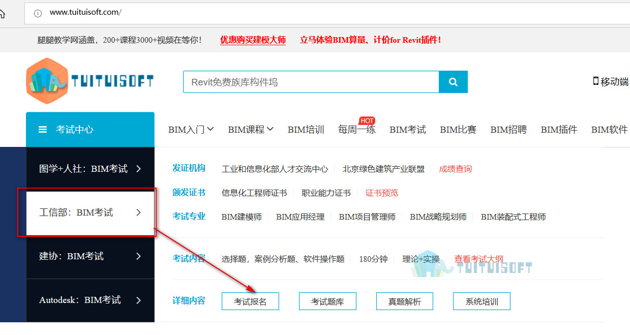Viewport: 630px width, 335px height.
Task: Click the 真题解析 button
Action: click(405, 301)
